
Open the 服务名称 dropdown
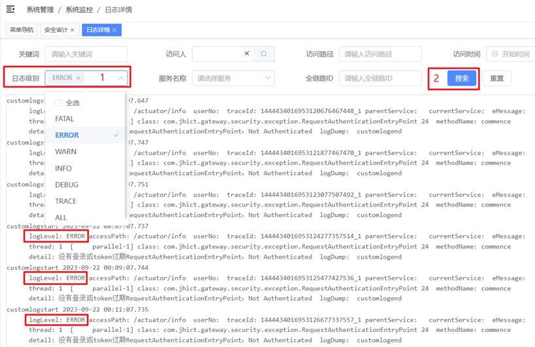pos(233,78)
